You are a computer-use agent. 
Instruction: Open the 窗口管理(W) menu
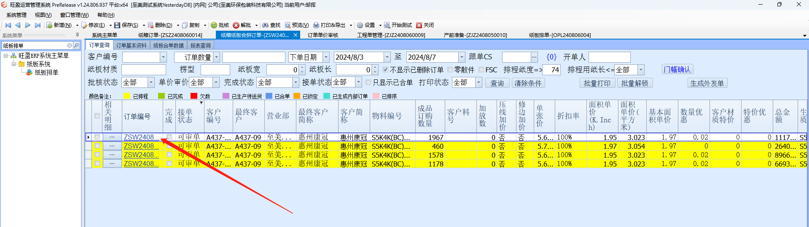pos(74,15)
